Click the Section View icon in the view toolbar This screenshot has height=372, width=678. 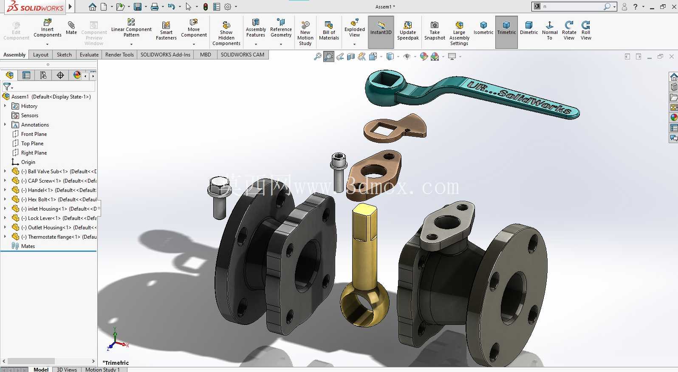pos(351,56)
